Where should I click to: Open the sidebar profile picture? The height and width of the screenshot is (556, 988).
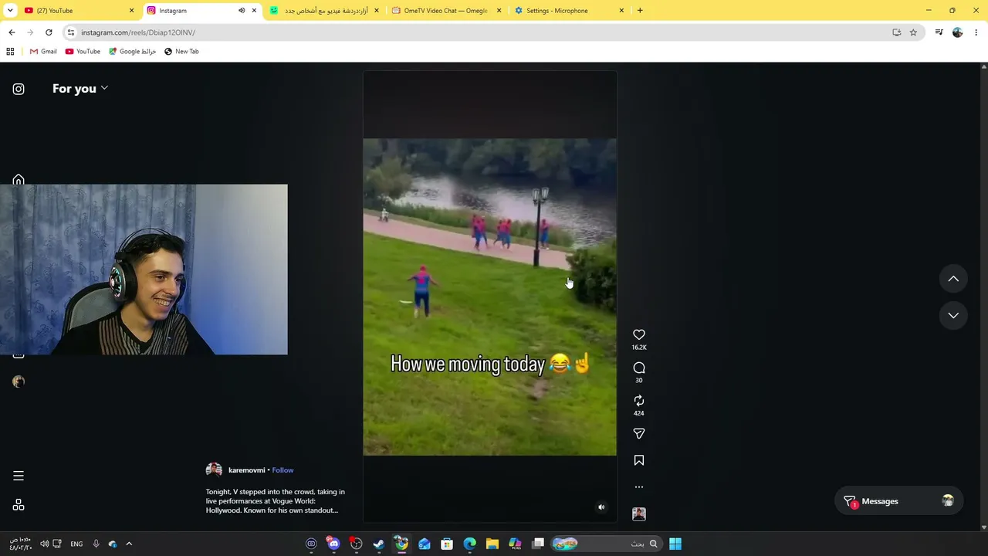click(x=19, y=381)
